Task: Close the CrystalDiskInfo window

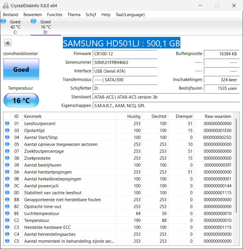Action: tap(234, 5)
